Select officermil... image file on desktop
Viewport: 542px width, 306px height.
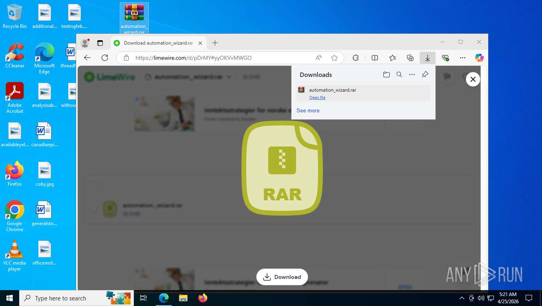[x=45, y=253]
